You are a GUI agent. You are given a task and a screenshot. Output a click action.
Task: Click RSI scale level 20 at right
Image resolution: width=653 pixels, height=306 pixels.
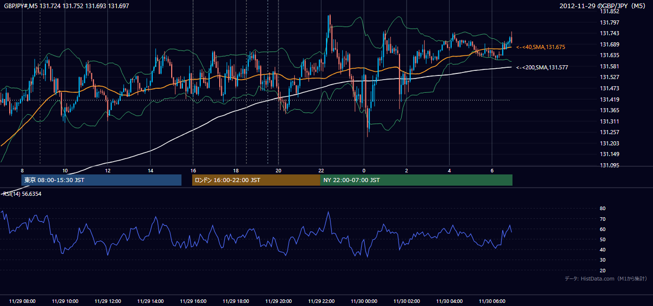pos(602,270)
